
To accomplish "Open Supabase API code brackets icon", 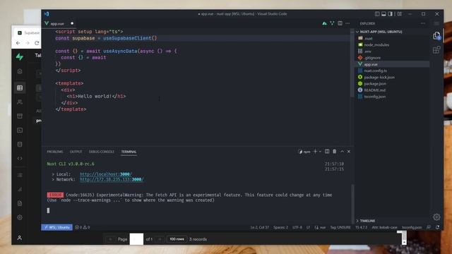I will click(20, 158).
